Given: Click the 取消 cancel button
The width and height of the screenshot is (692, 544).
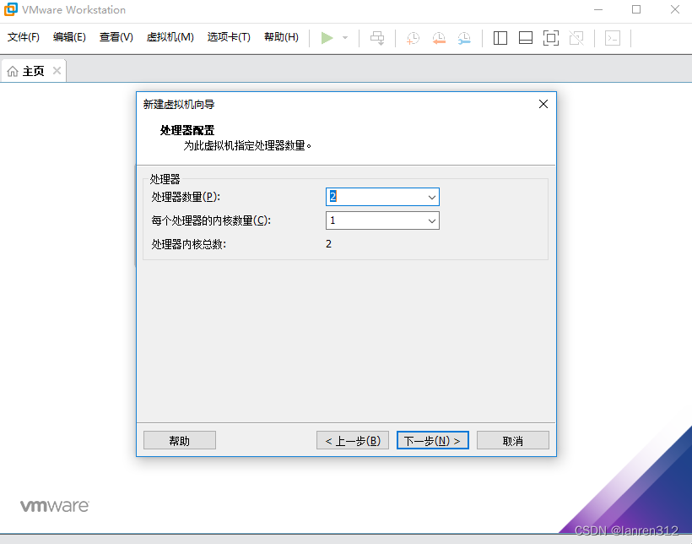Looking at the screenshot, I should [513, 441].
